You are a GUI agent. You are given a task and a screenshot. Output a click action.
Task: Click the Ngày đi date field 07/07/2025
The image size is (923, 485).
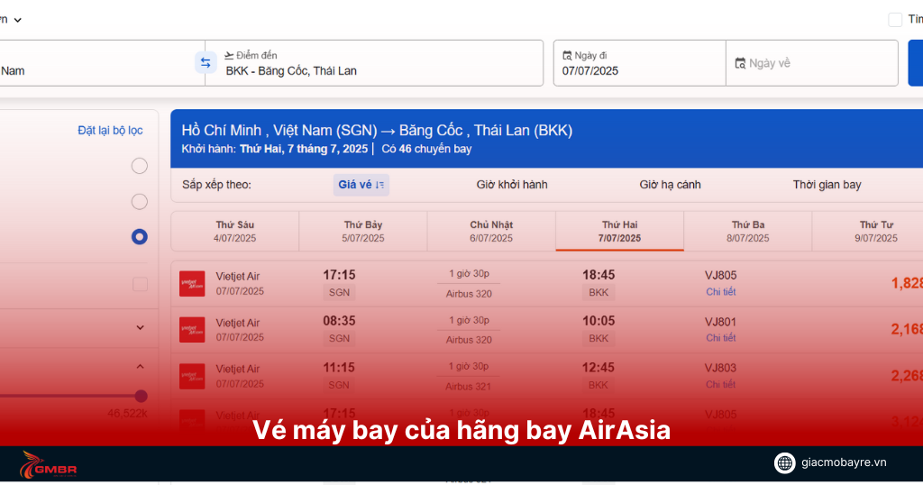point(640,63)
